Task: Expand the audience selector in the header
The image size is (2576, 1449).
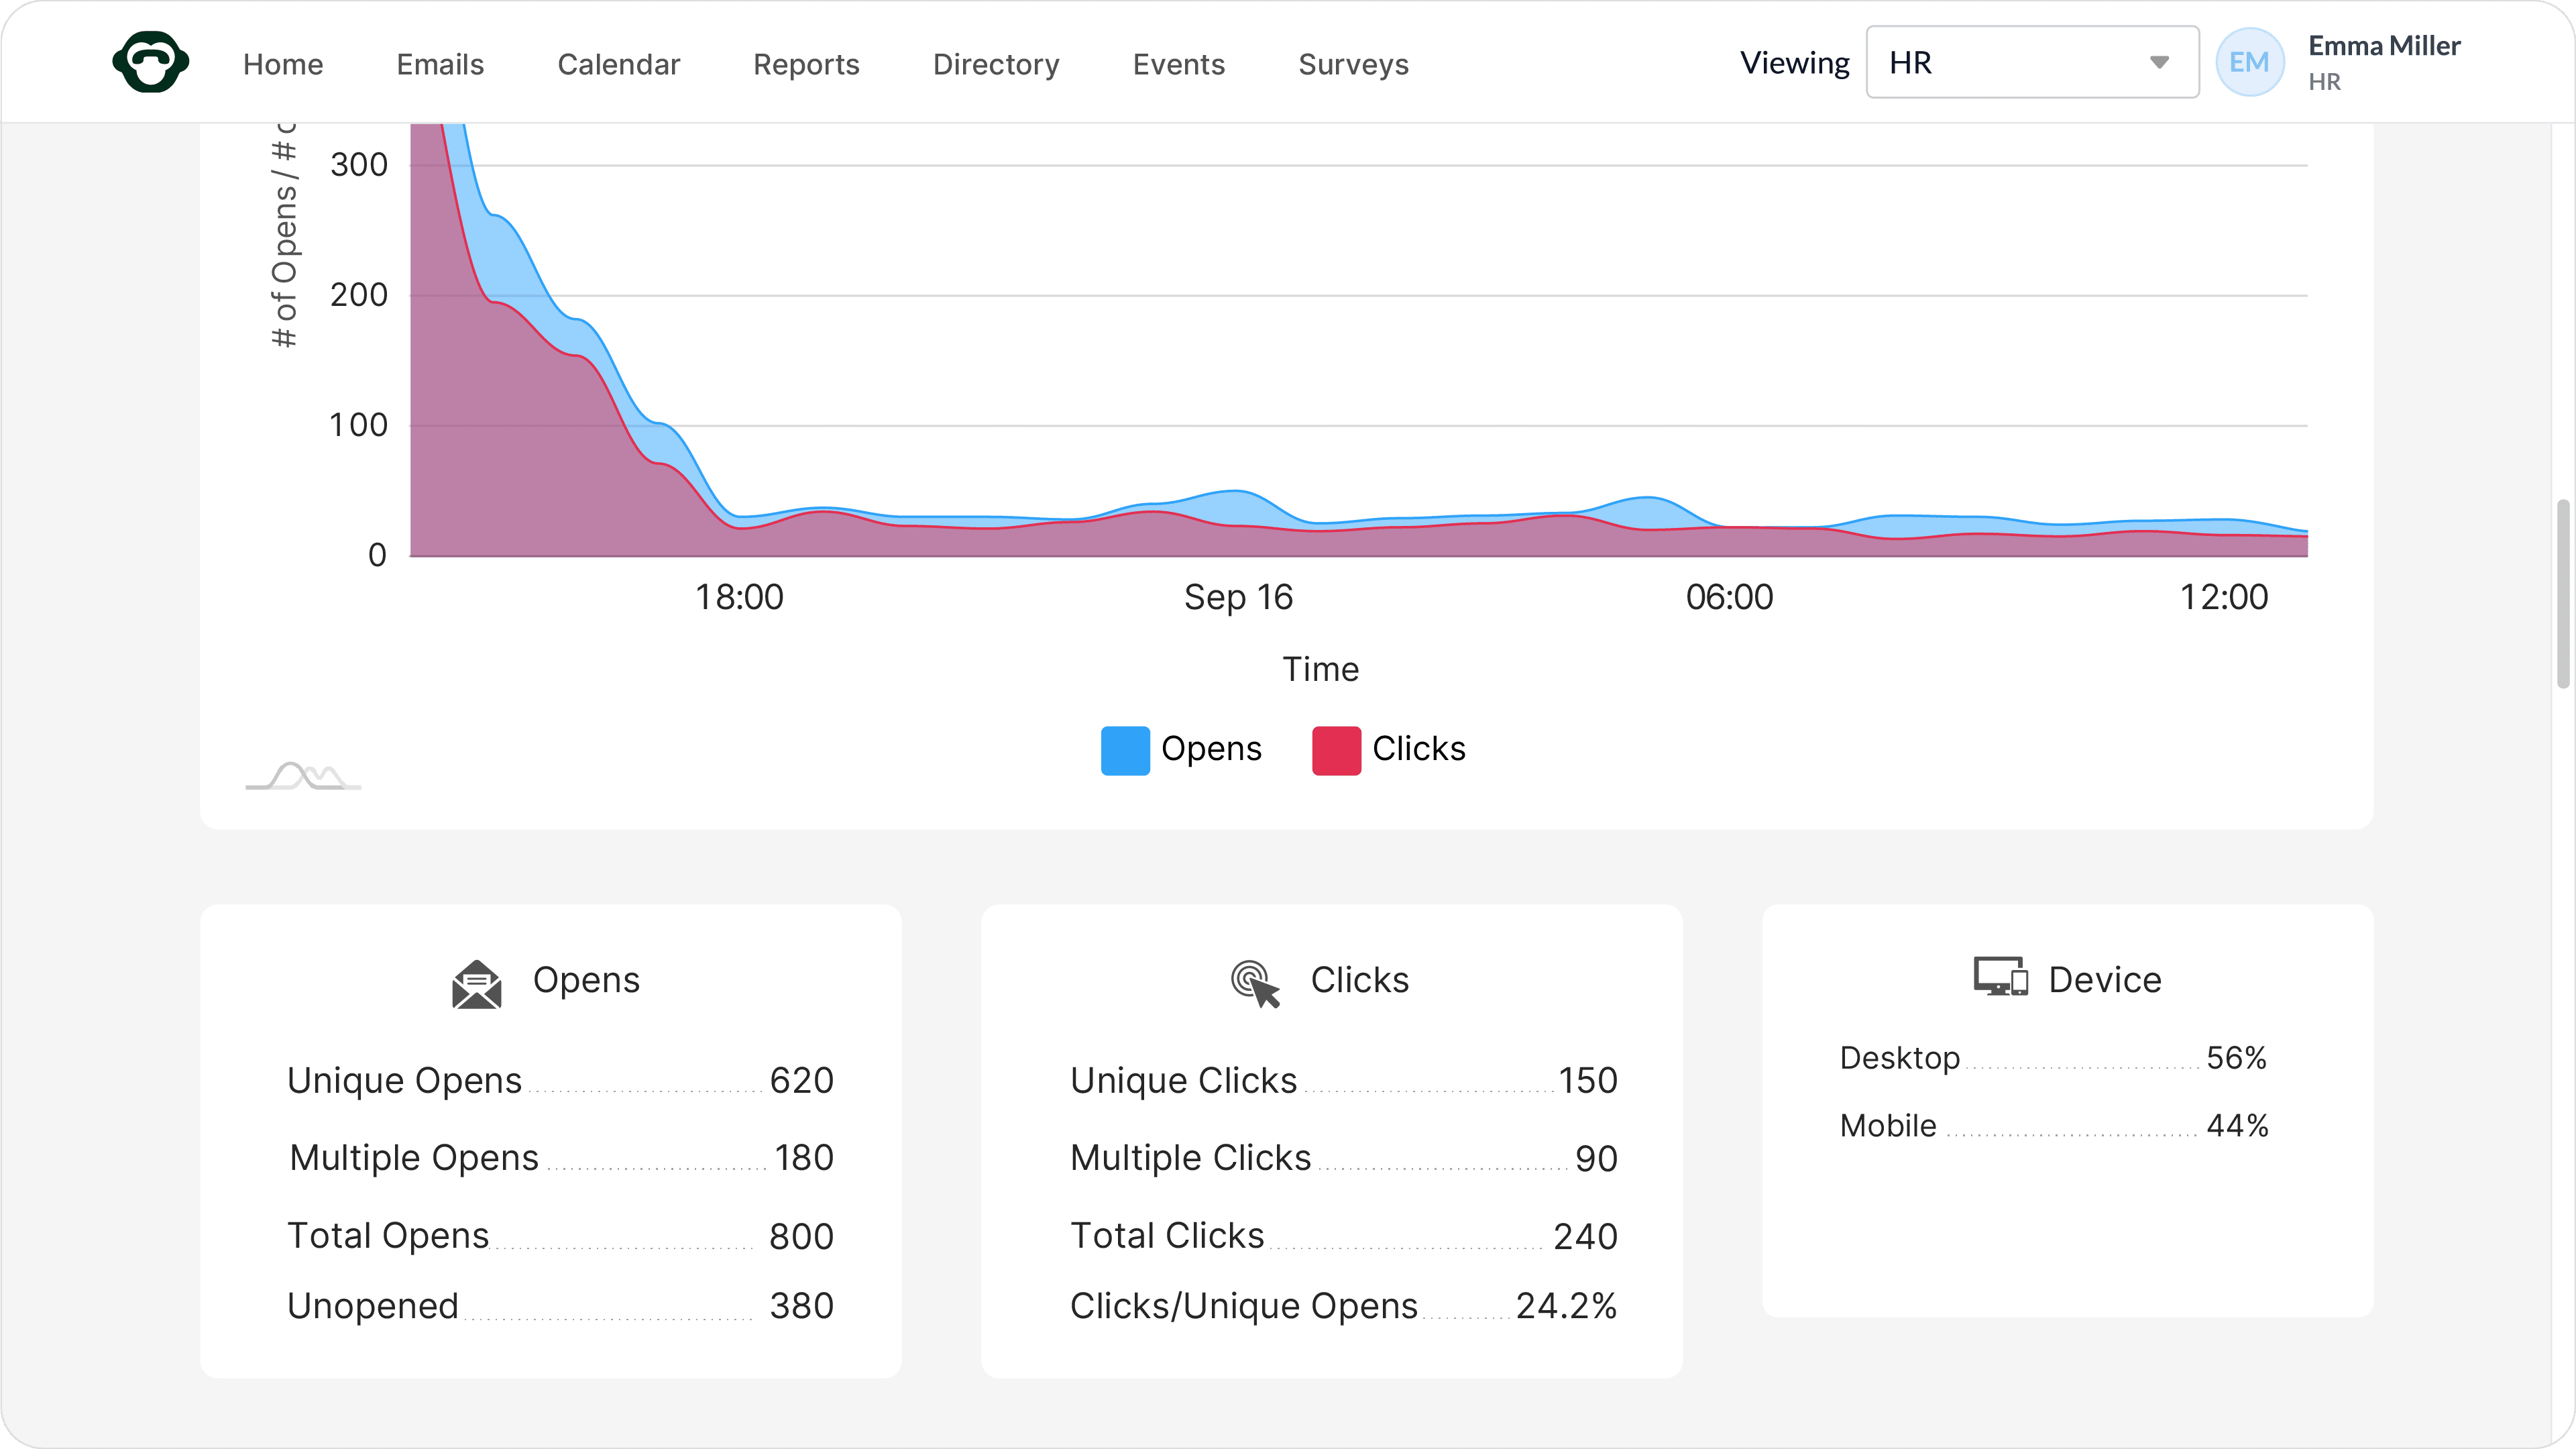Action: (2031, 61)
